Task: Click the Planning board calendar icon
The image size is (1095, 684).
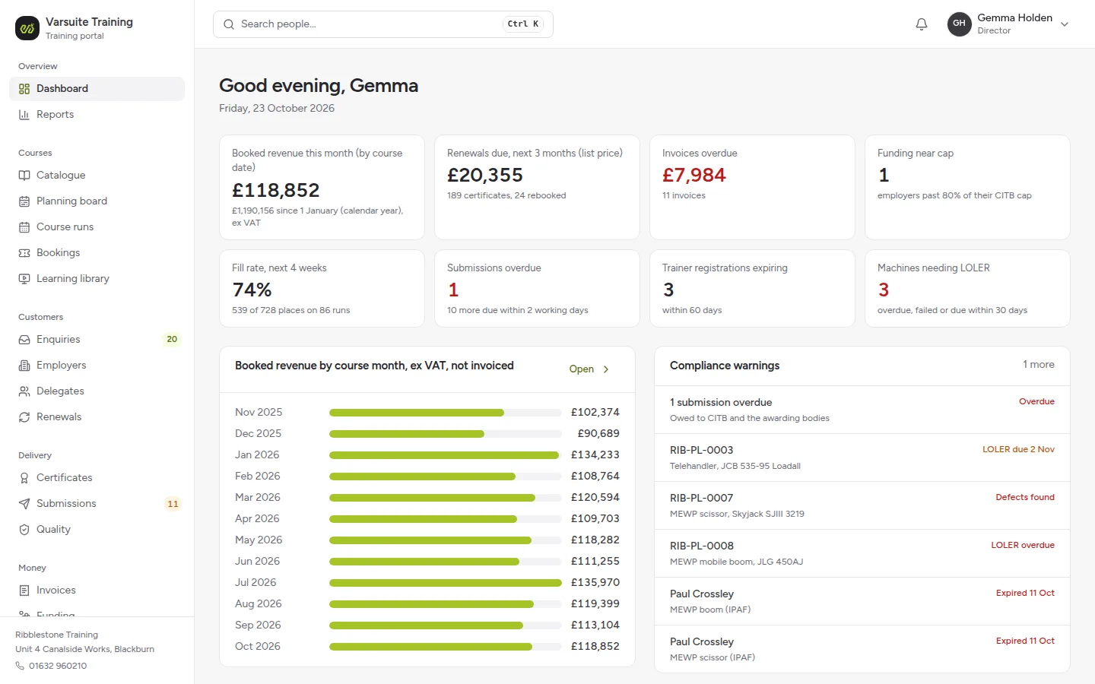Action: click(24, 201)
